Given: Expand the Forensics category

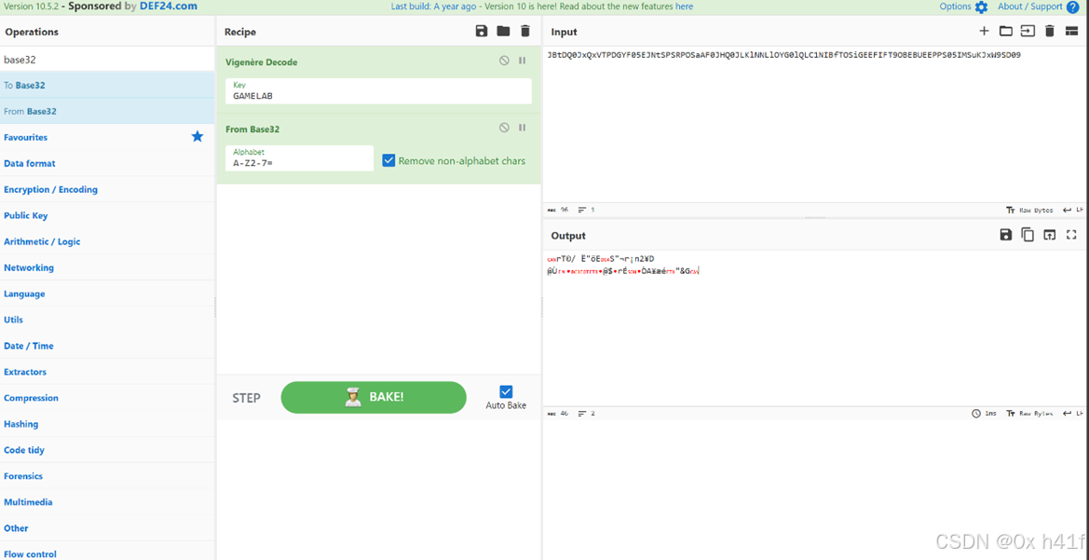Looking at the screenshot, I should [108, 476].
